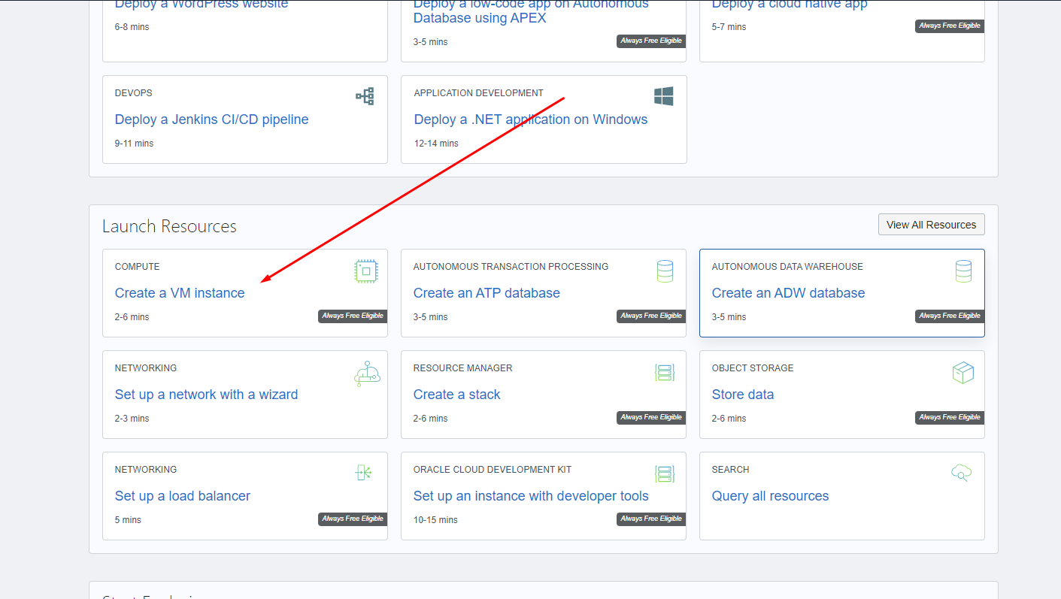This screenshot has width=1061, height=599.
Task: Click the Always Free Eligible badge on the Store data card
Action: click(x=950, y=417)
